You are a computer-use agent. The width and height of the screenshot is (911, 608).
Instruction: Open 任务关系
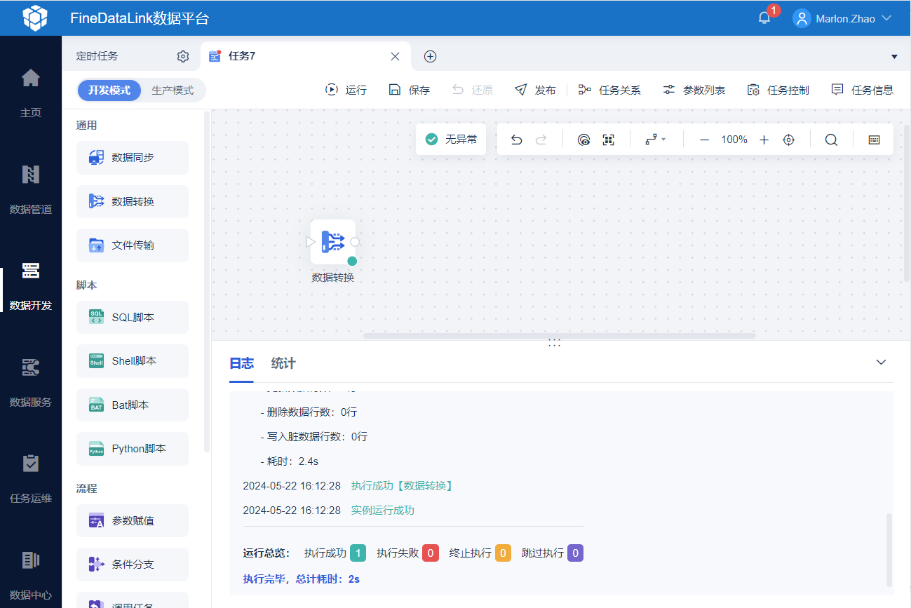[x=609, y=90]
